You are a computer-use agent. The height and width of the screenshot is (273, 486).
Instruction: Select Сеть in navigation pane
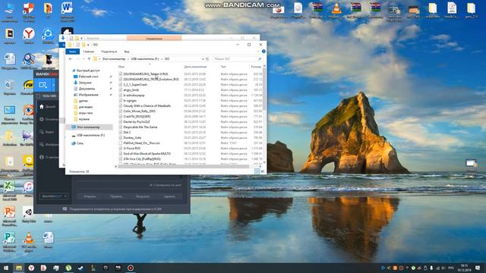[80, 143]
